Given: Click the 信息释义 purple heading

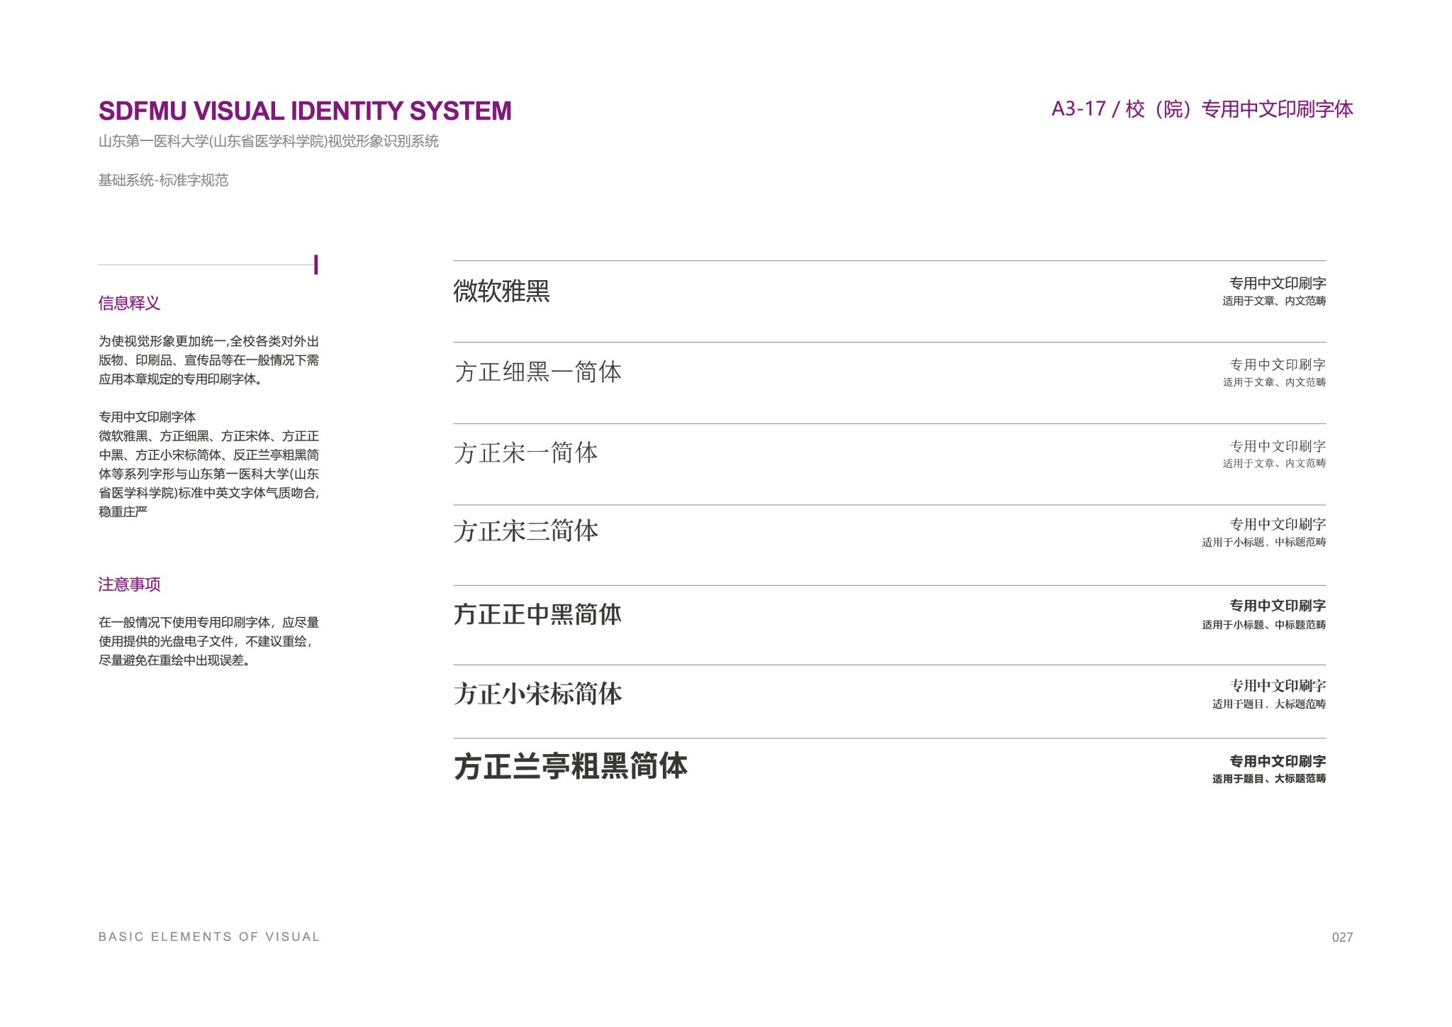Looking at the screenshot, I should pyautogui.click(x=129, y=304).
